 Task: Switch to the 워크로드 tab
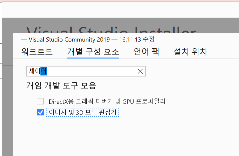coord(37,52)
